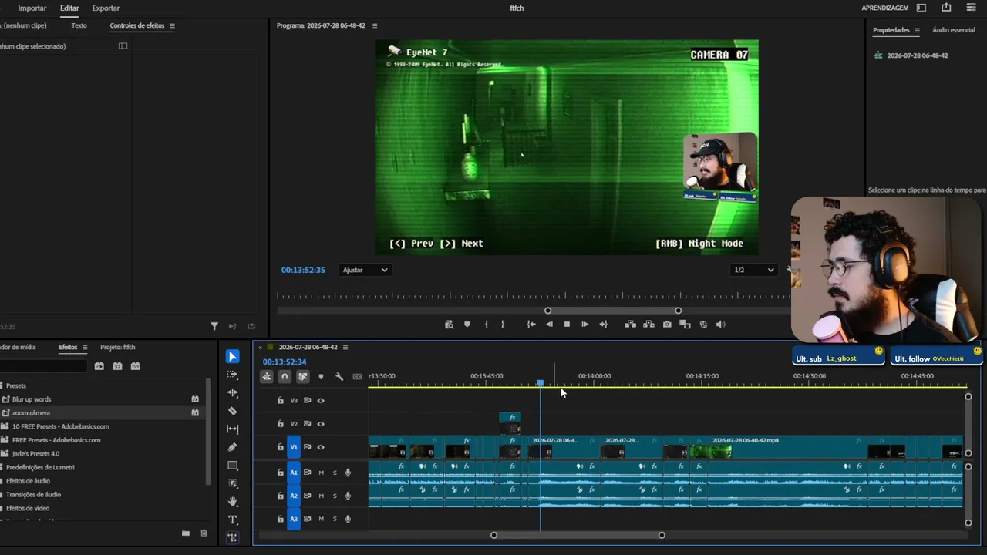Click the Mark In bracket button
The height and width of the screenshot is (555, 987).
(x=486, y=325)
